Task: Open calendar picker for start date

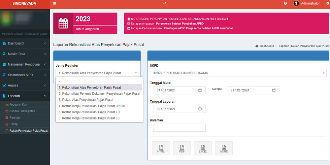Action: click(200, 90)
